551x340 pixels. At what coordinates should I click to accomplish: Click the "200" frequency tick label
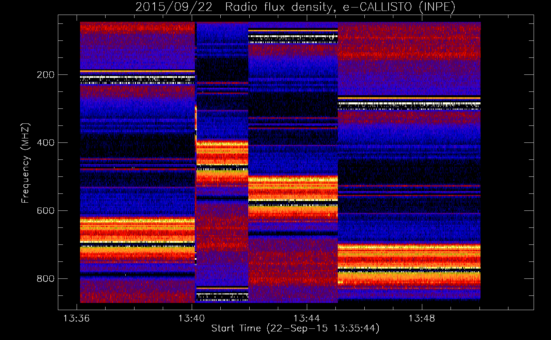click(x=46, y=75)
